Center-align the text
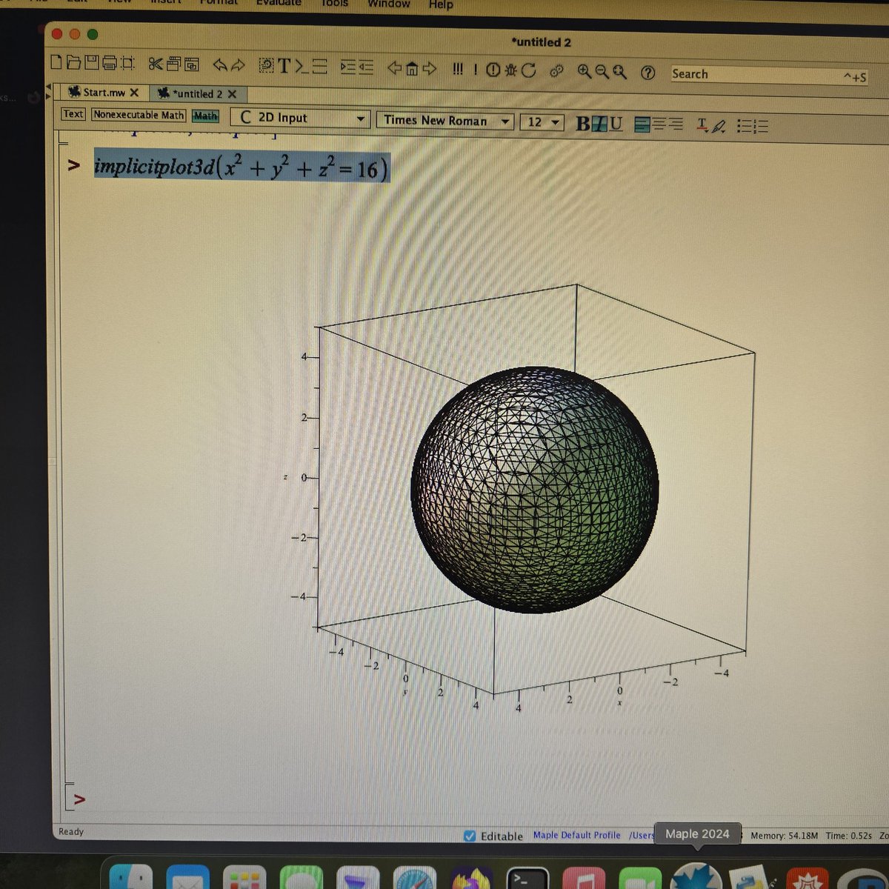Screen dimensions: 889x889 tap(659, 124)
